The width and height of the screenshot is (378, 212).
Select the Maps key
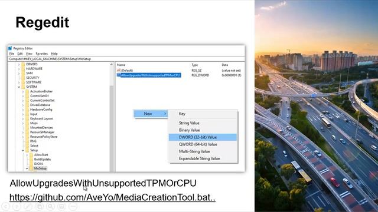point(34,123)
